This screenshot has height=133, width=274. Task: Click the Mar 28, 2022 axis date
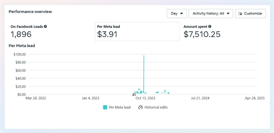[36, 98]
